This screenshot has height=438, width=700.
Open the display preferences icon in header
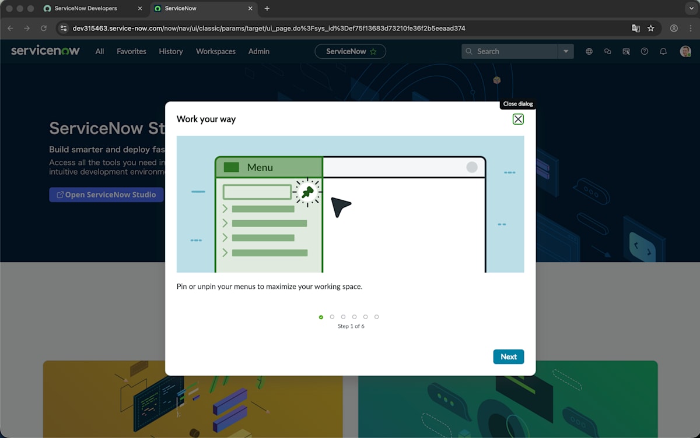(x=626, y=51)
